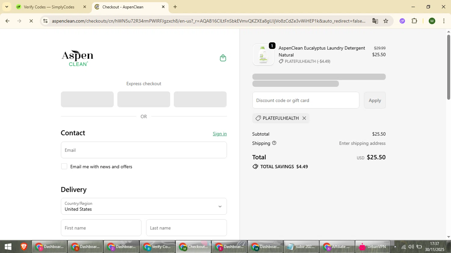Open the Affiliate taskbar window
Screen dimensions: 451x253
(x=337, y=247)
